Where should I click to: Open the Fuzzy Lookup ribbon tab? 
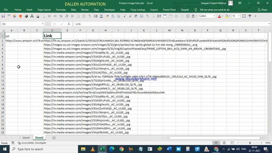point(138,10)
